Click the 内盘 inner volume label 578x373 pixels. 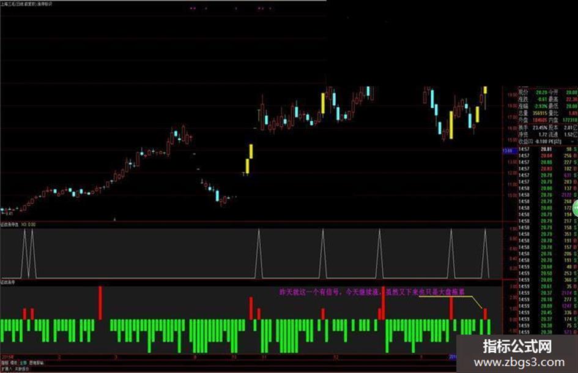(554, 120)
